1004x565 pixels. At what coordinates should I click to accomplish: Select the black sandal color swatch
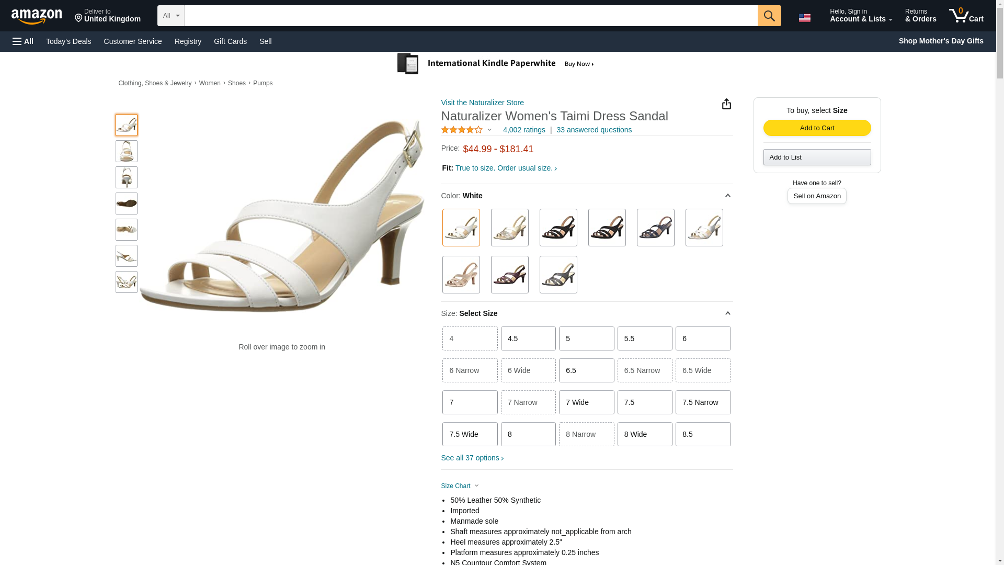pos(558,228)
